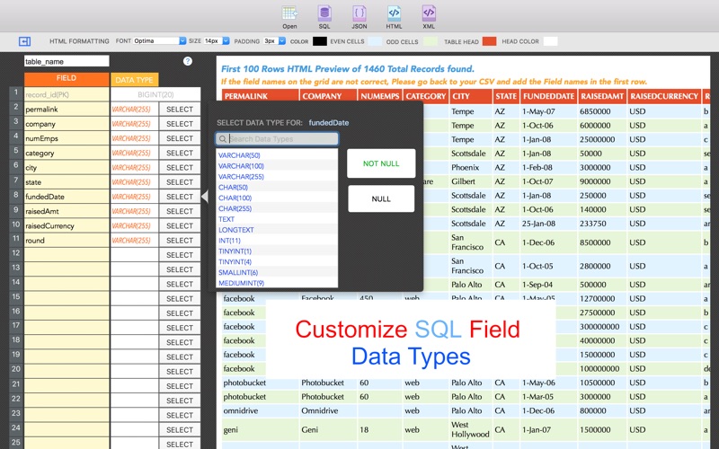
Task: Focus the Search Data Types field
Action: click(x=277, y=139)
